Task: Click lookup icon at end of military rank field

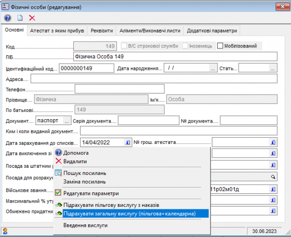Action: (273, 189)
